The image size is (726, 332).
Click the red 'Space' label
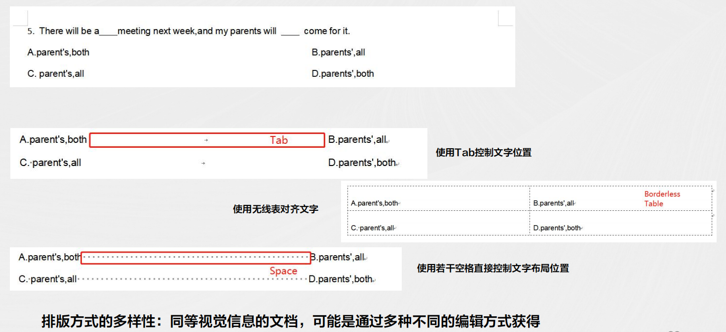(x=283, y=271)
